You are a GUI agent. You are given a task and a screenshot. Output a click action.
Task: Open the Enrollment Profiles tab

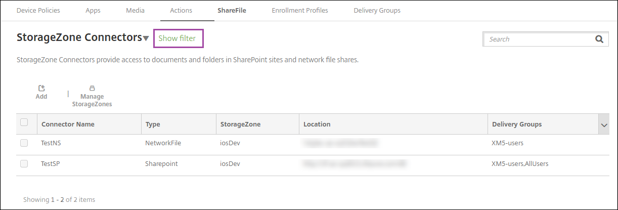click(300, 10)
